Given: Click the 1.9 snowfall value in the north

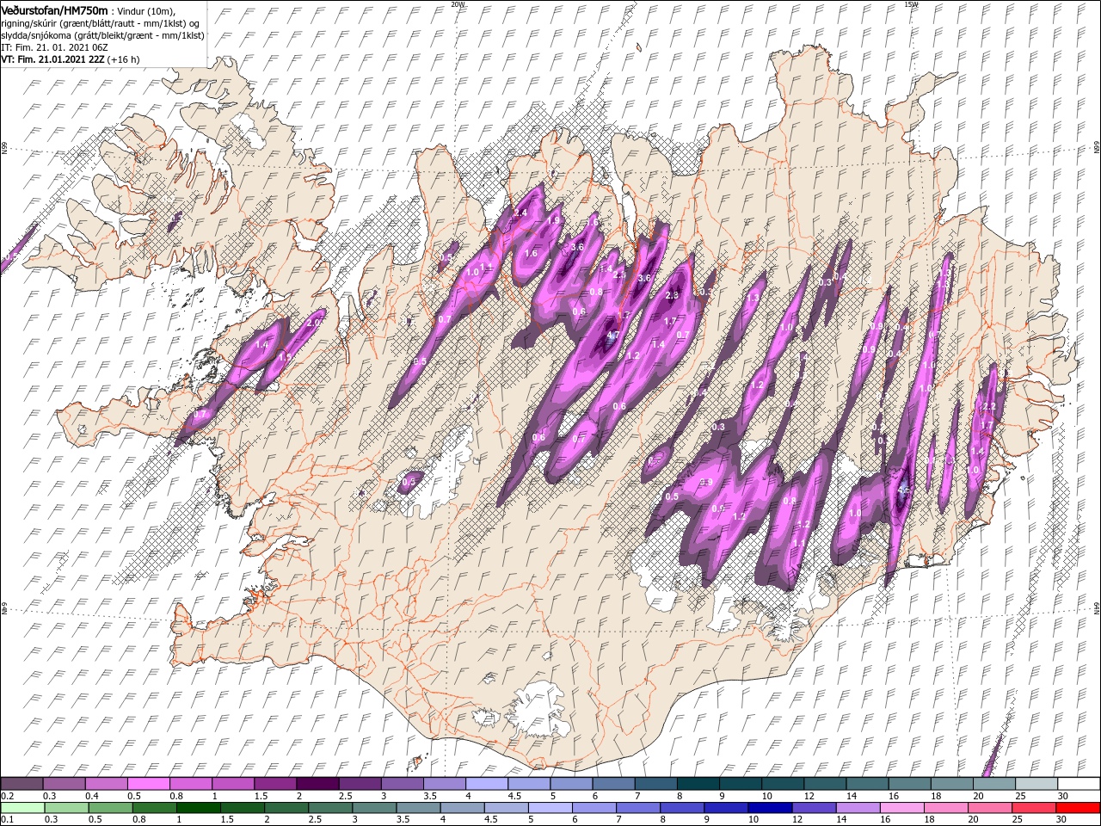Looking at the screenshot, I should (x=553, y=220).
